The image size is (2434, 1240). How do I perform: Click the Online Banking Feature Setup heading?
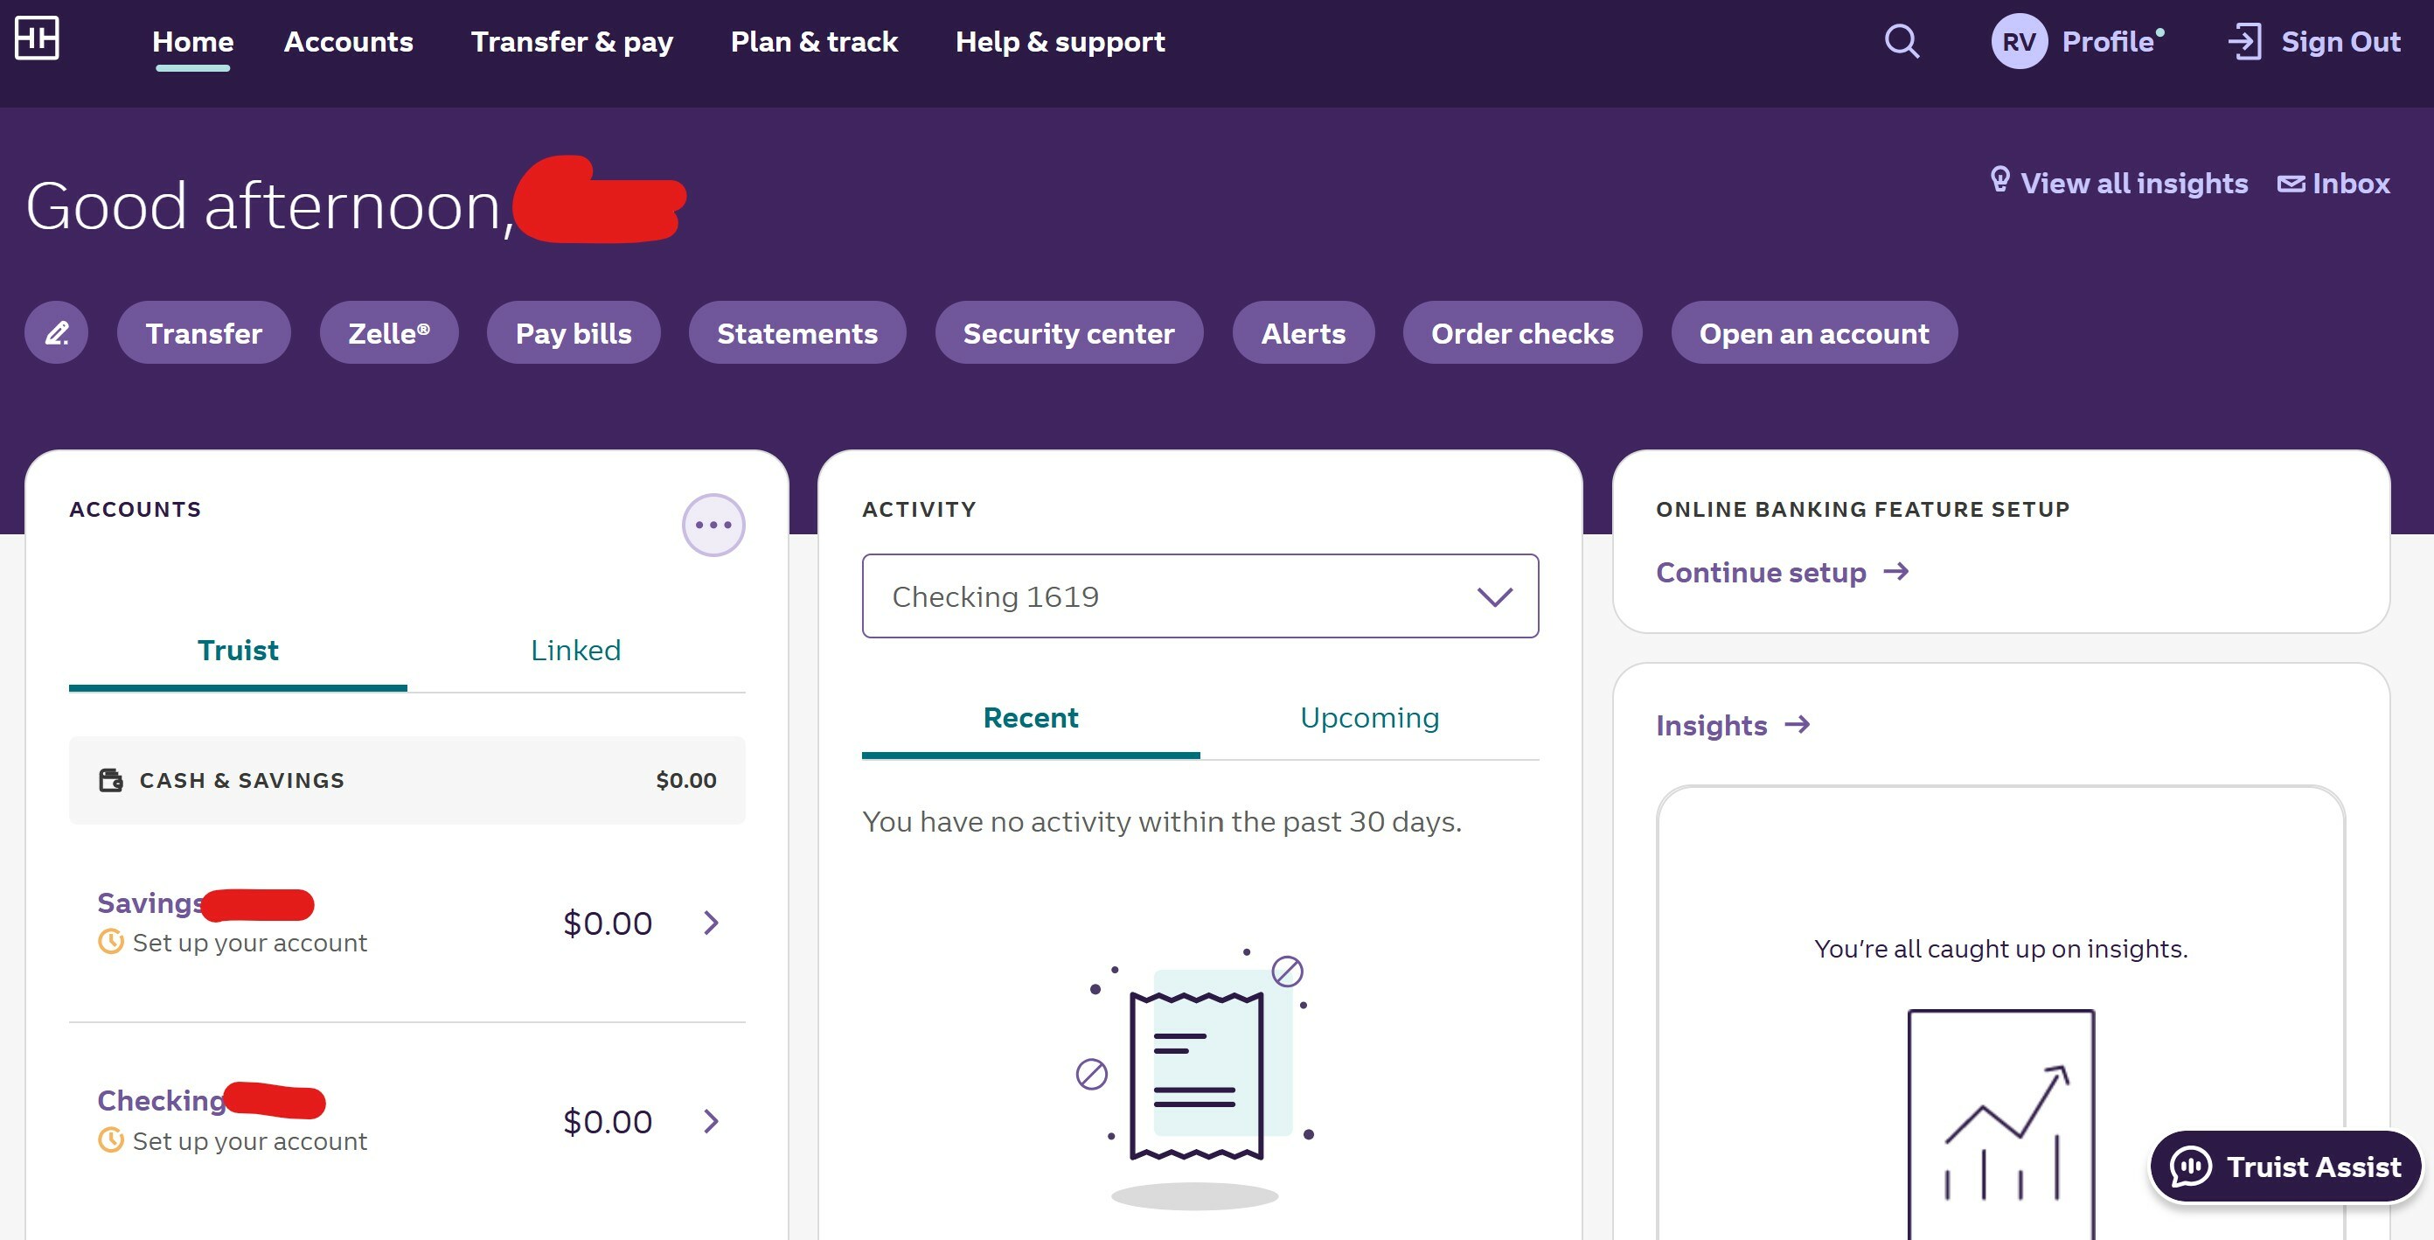(x=1862, y=508)
